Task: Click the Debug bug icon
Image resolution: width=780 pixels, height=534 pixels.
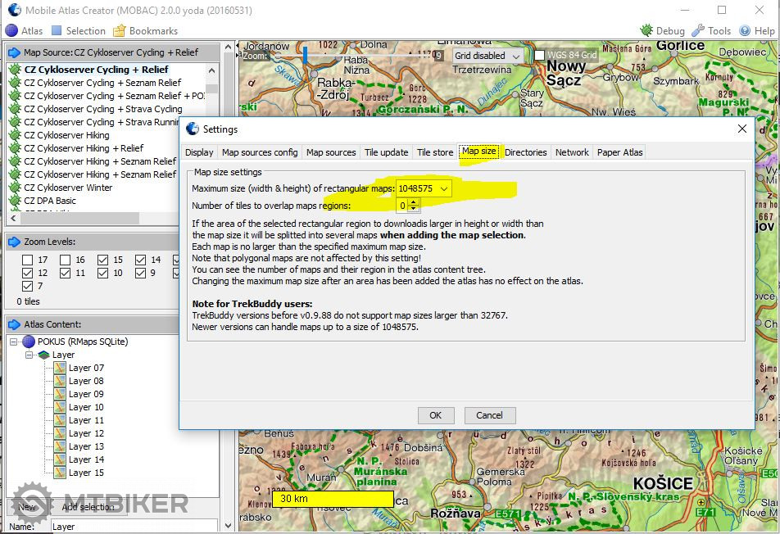Action: click(646, 31)
